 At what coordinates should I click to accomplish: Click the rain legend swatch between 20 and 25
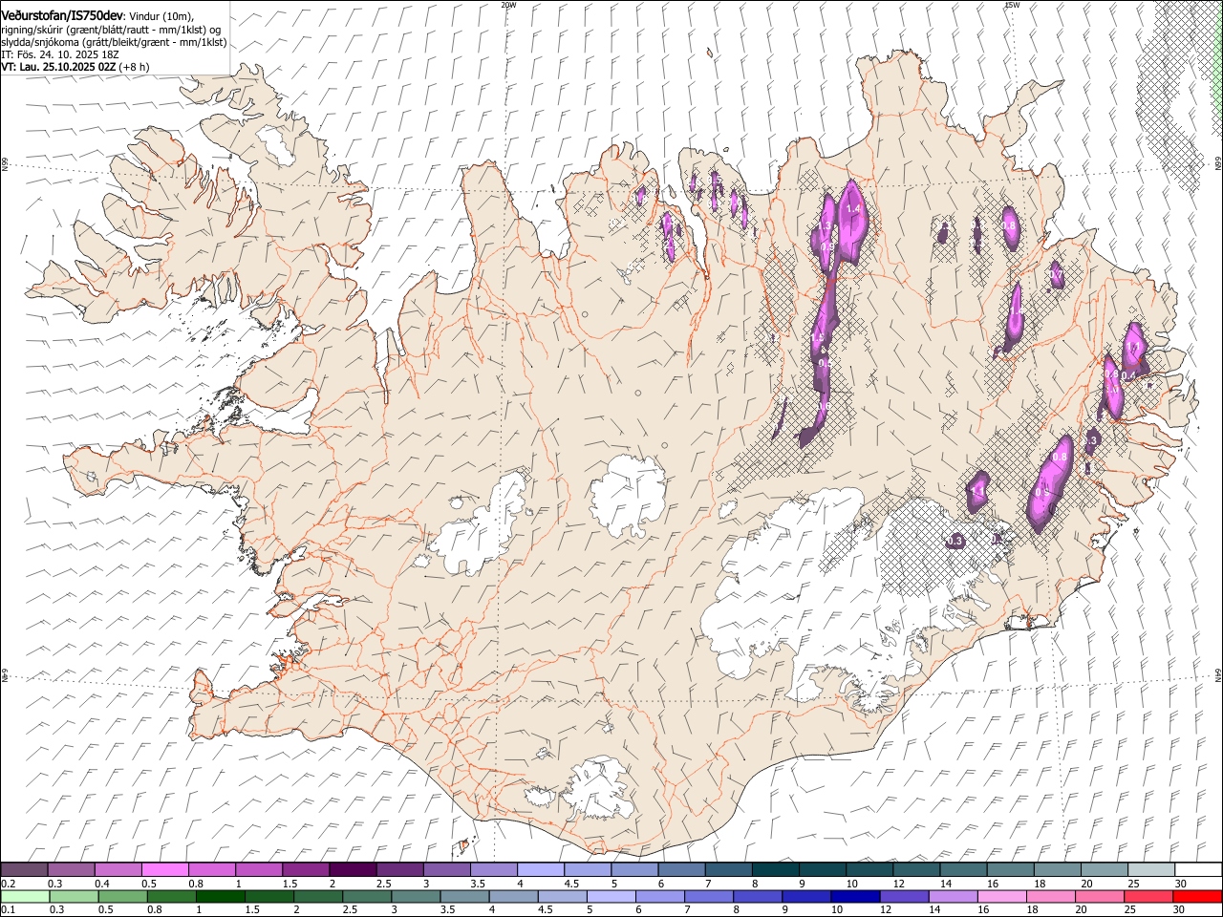coord(1100,896)
